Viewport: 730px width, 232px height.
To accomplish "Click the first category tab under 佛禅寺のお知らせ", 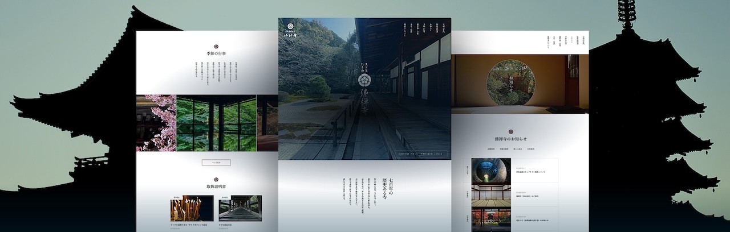I will [491, 149].
